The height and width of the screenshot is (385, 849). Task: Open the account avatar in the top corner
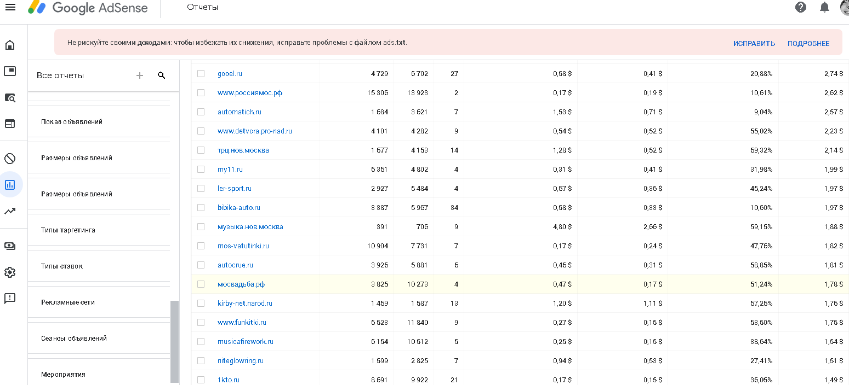845,7
